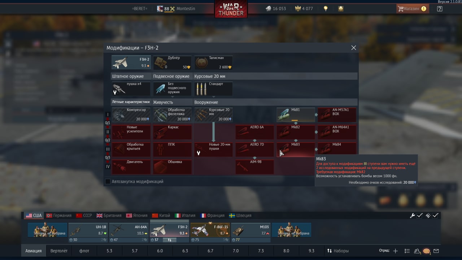Open the lightbulb hints icon
Viewport: 462px width, 260px height.
coord(326,9)
